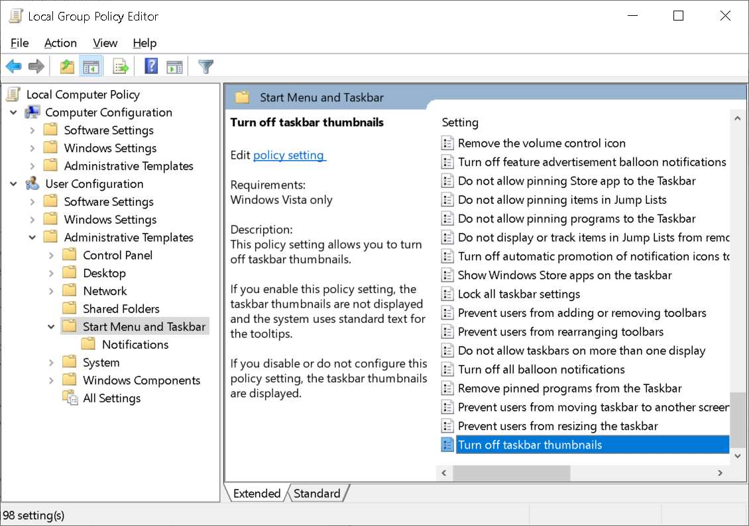Click the Shared Folders folder icon

[70, 308]
